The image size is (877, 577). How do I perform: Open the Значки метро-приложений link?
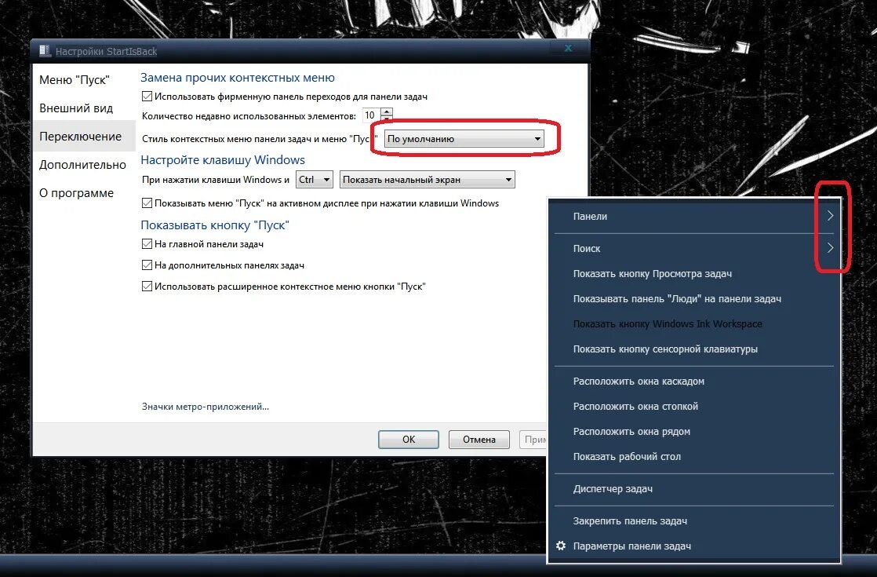206,407
